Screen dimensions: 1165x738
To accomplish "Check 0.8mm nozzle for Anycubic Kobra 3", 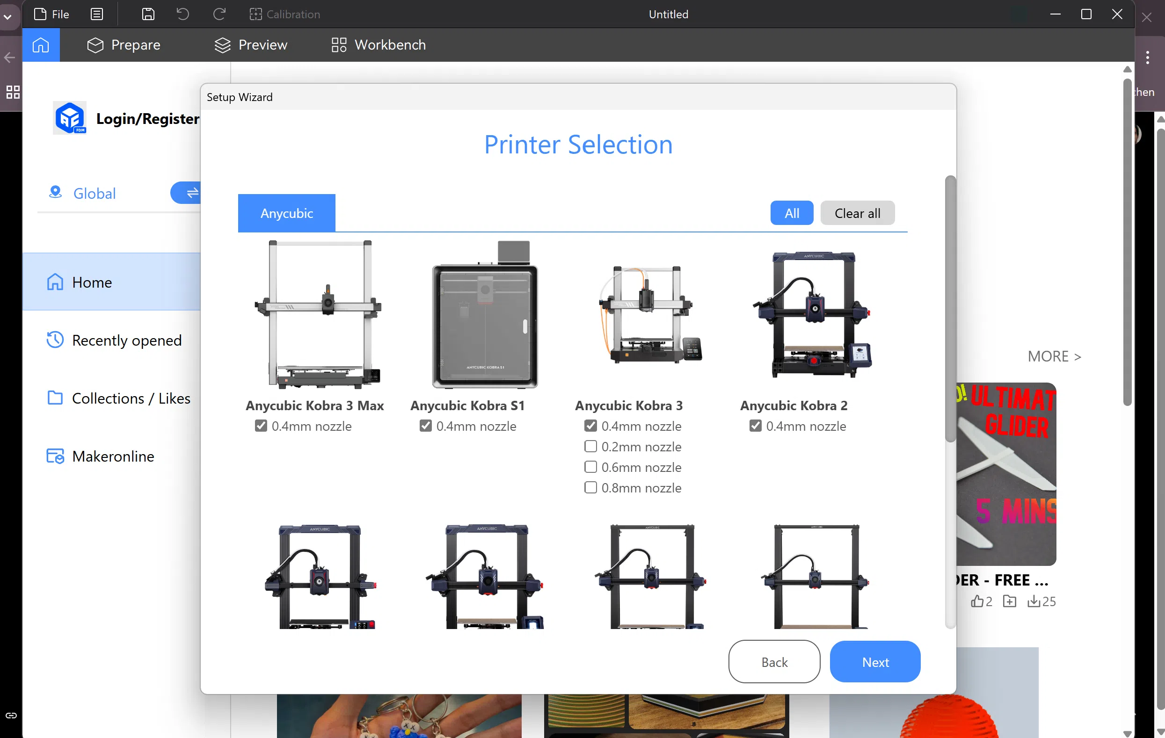I will [x=590, y=487].
